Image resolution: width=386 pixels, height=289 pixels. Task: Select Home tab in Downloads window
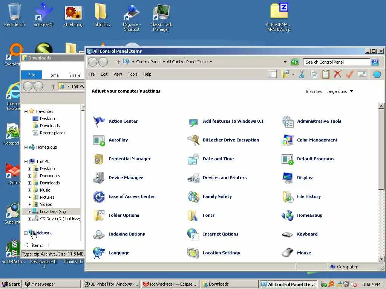tap(53, 75)
